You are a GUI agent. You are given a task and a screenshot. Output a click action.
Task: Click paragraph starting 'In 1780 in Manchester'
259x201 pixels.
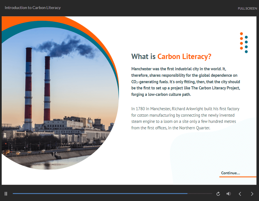[185, 118]
